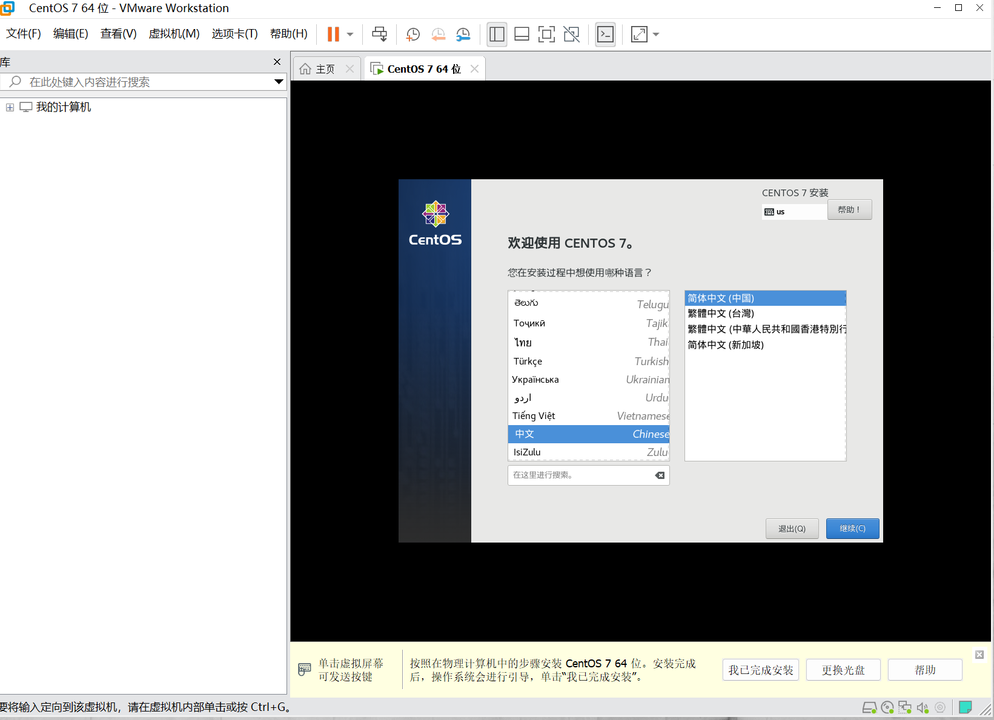Open the library search dropdown arrow
Image resolution: width=994 pixels, height=720 pixels.
279,82
